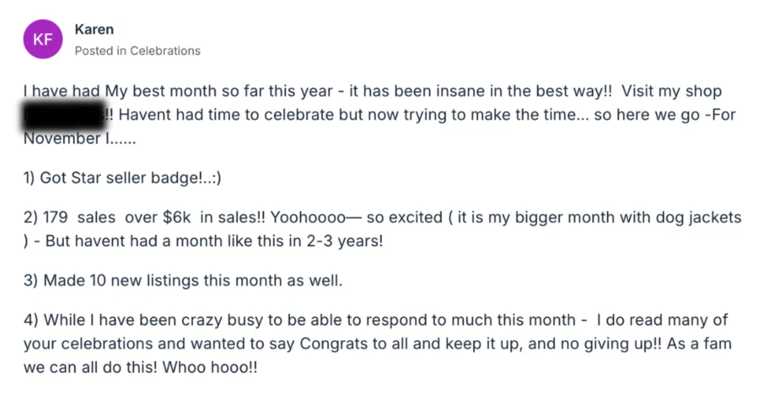Click the "Posted in" label text
The height and width of the screenshot is (406, 761).
coord(100,51)
